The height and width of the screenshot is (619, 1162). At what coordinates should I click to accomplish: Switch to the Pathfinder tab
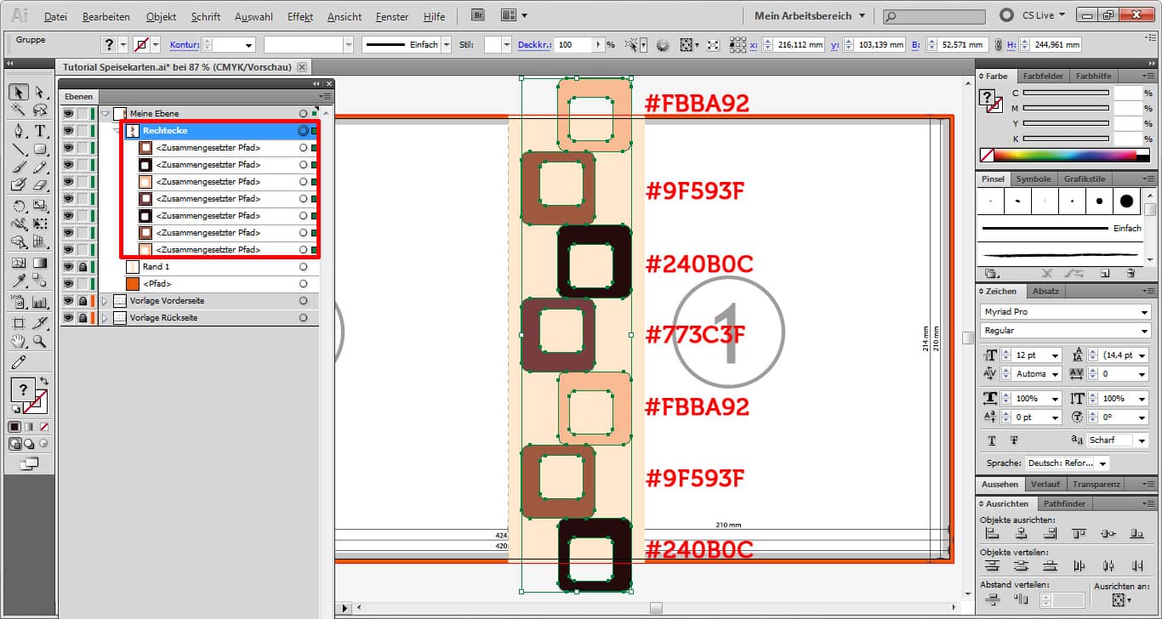pos(1063,503)
